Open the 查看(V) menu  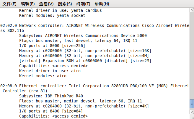tap(46, 4)
